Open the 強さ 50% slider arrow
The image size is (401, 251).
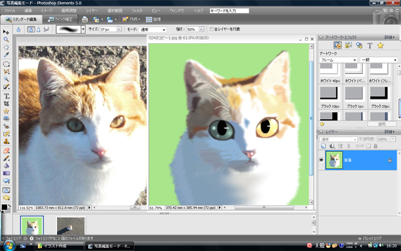tap(201, 29)
